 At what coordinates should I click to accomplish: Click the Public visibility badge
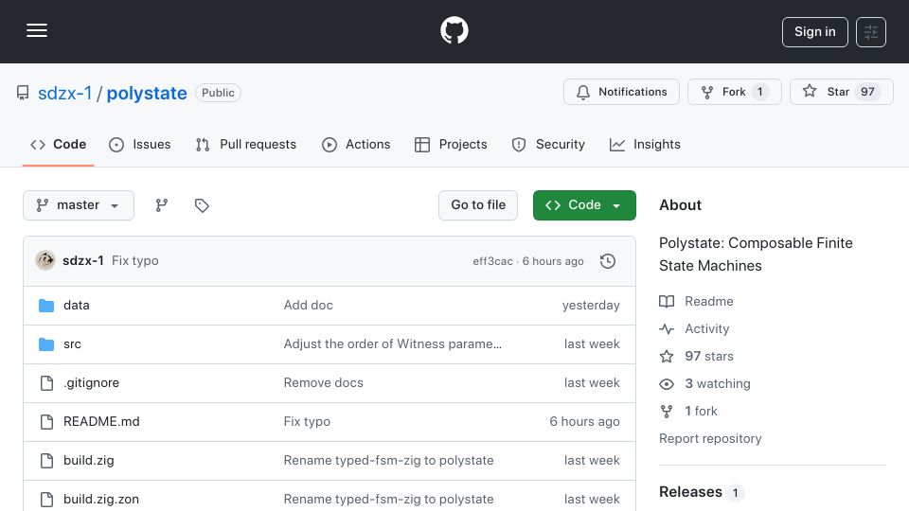(218, 93)
